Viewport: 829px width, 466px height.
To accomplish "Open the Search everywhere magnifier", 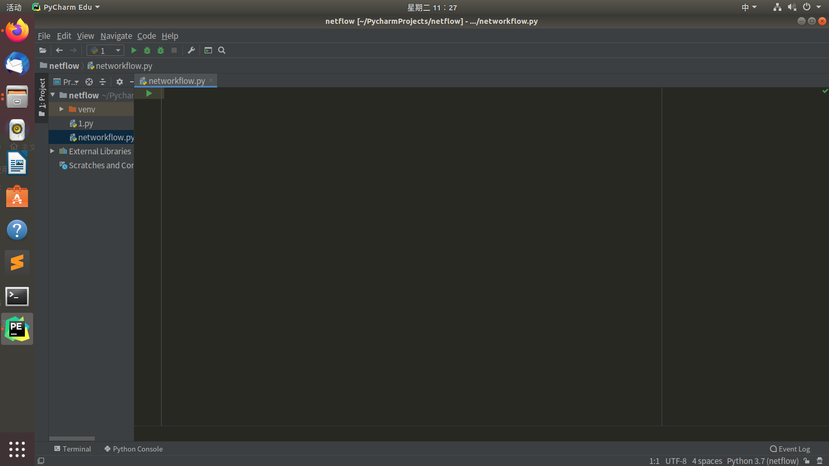I will point(222,50).
